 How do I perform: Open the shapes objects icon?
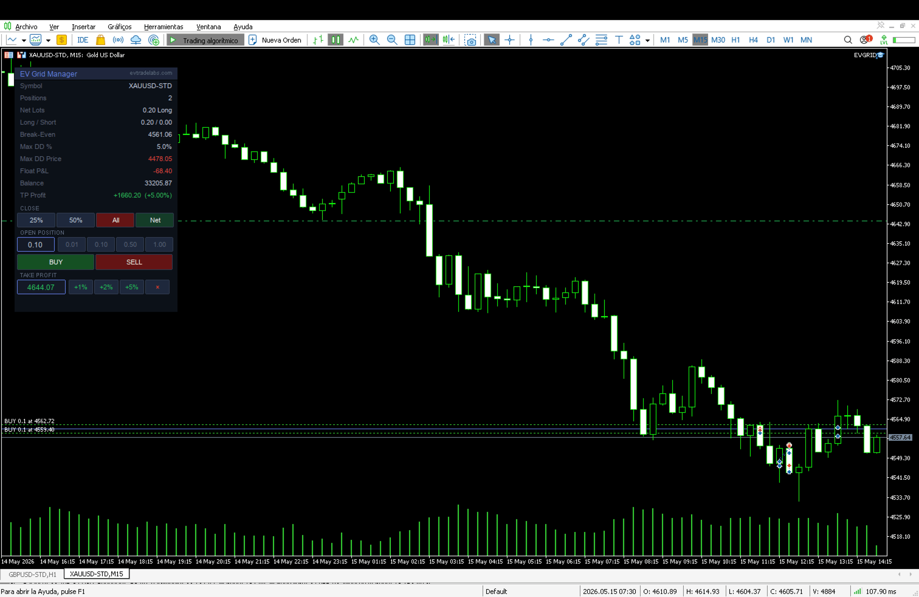click(x=635, y=40)
